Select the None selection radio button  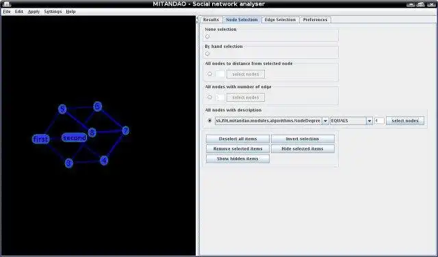pyautogui.click(x=207, y=36)
